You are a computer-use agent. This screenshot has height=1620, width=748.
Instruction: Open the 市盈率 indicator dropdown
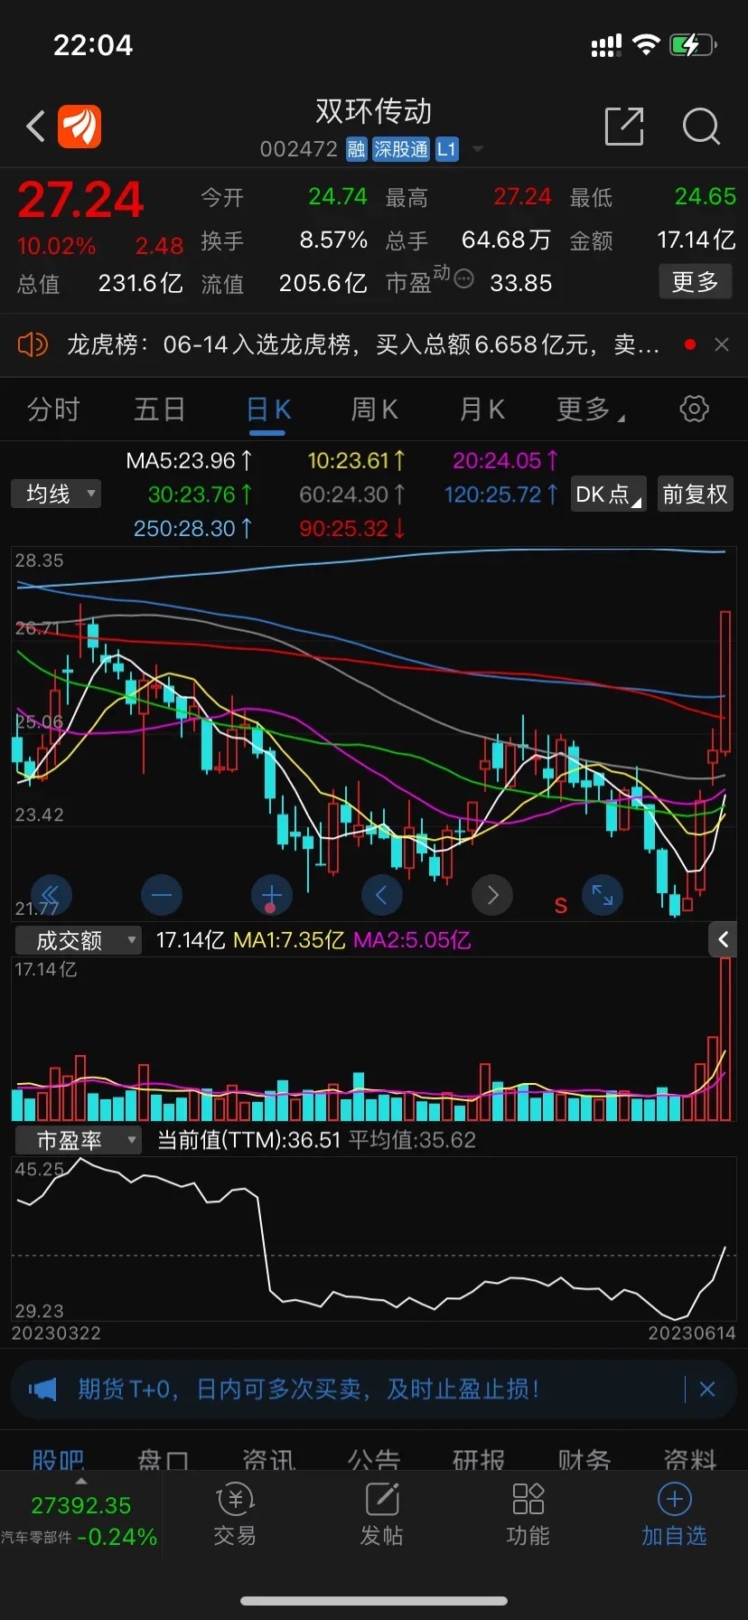79,1140
